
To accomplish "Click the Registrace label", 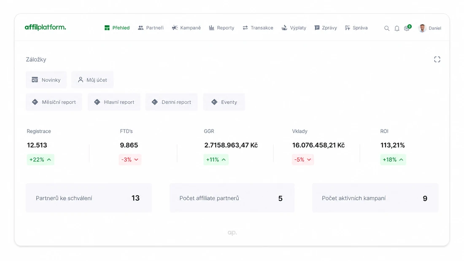I will coord(39,131).
